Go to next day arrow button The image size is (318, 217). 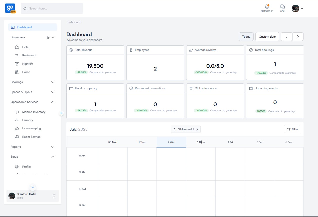pos(298,37)
